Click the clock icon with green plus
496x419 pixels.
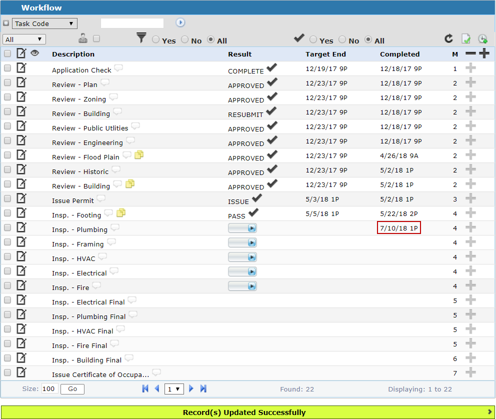click(482, 39)
